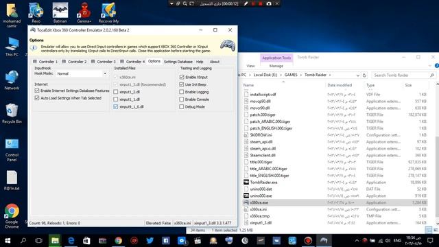Open Garena+ desktop shortcut

[x=84, y=13]
